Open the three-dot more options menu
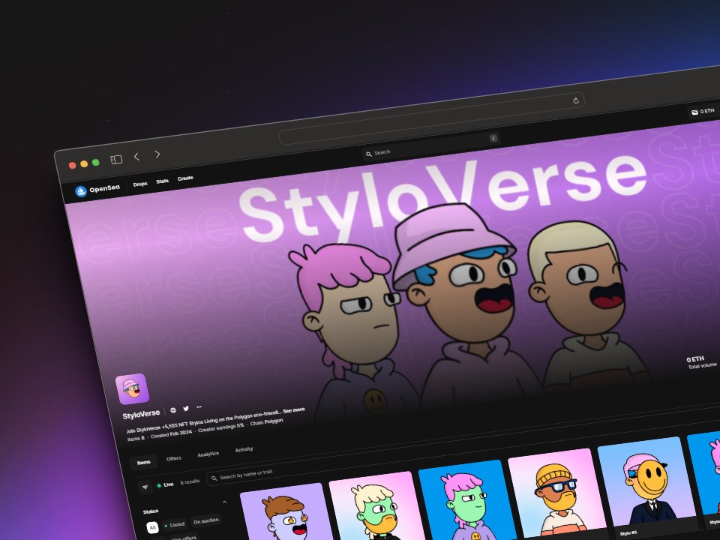Viewport: 720px width, 540px height. (199, 406)
